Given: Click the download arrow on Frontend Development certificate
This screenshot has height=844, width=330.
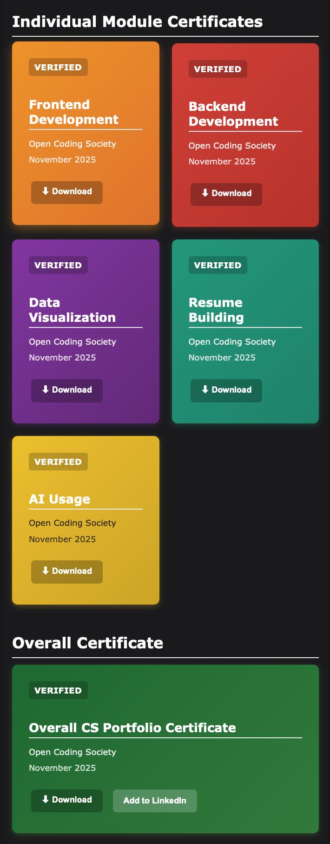Looking at the screenshot, I should coord(45,191).
